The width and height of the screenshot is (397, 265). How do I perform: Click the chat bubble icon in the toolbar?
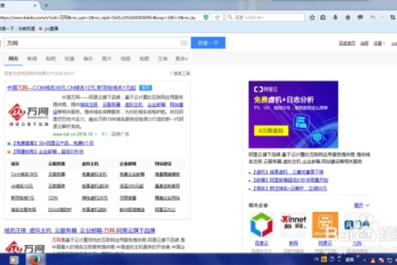pyautogui.click(x=361, y=17)
